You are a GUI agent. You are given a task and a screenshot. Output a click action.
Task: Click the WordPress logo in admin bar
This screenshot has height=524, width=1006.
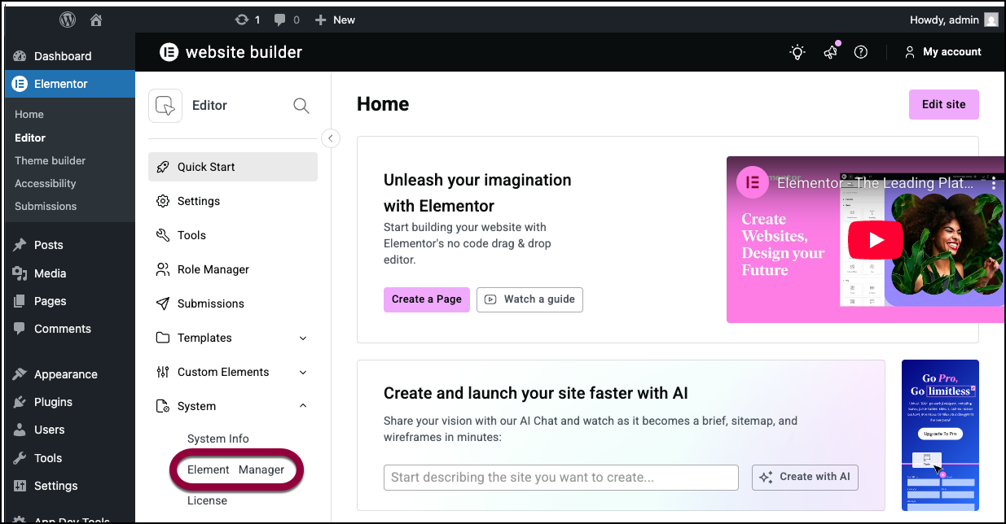pos(68,20)
